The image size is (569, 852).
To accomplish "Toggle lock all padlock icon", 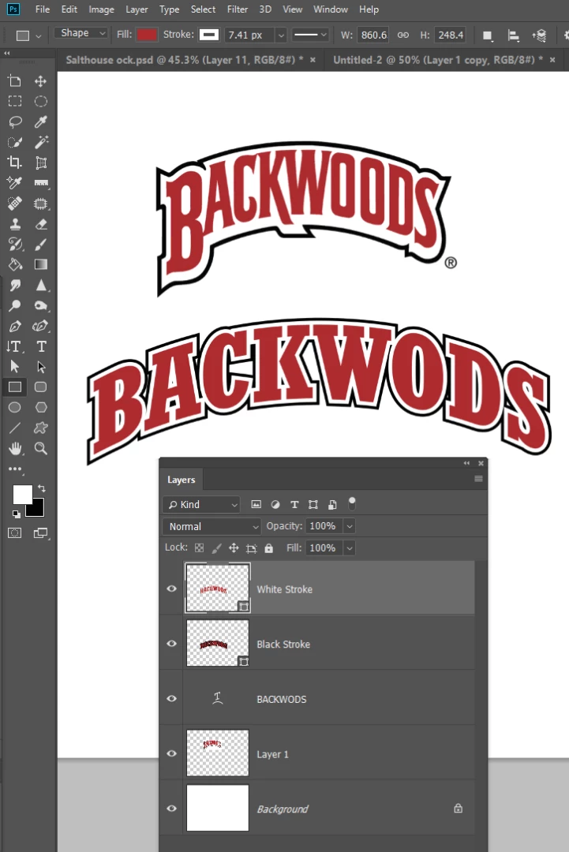I will pos(268,547).
